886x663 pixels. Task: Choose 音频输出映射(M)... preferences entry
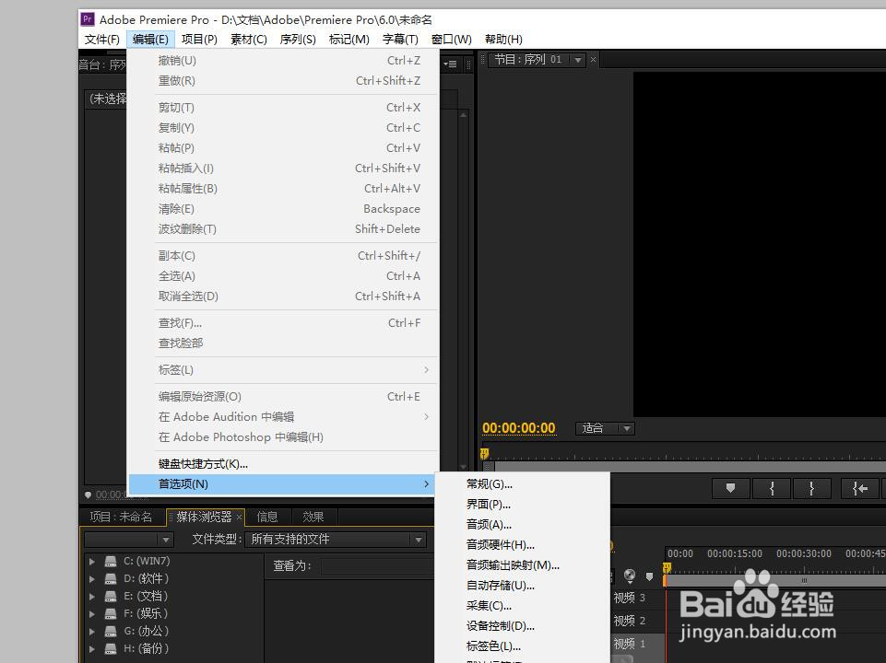[522, 565]
